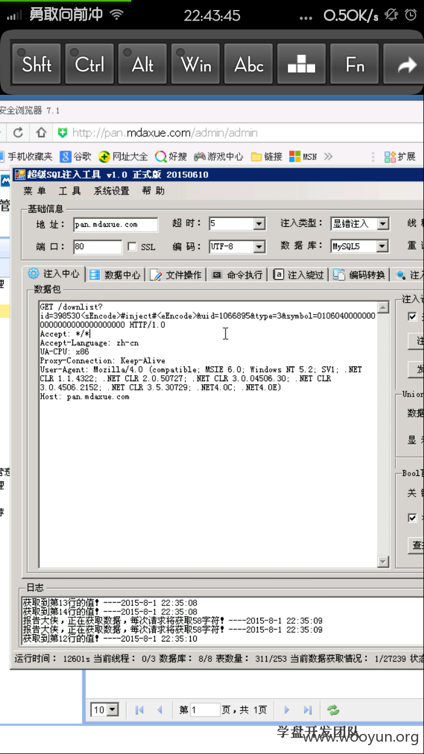
Task: Open 好搜 bookmark
Action: click(x=171, y=156)
